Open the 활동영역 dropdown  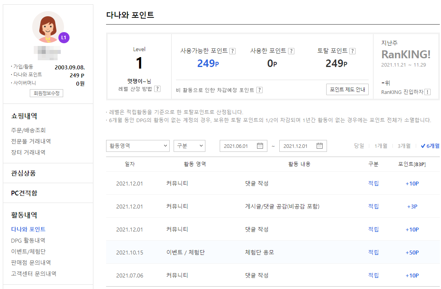click(x=138, y=146)
